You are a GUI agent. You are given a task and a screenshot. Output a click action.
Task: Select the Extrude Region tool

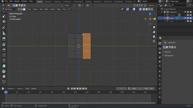coord(4,39)
